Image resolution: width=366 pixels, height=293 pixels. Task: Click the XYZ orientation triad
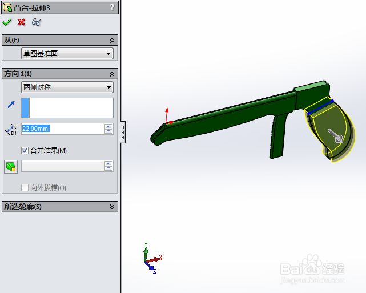point(152,259)
